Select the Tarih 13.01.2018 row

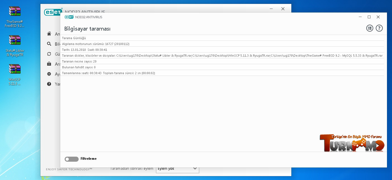222,50
